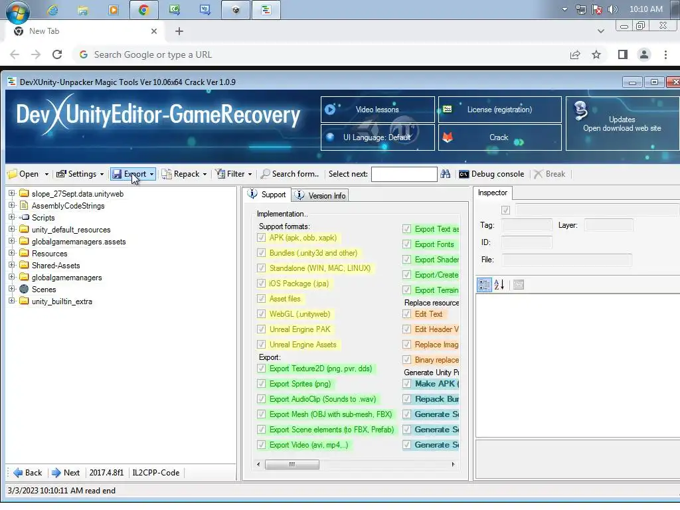Open License (registration) button
Screen dimensions: 680x510
[x=499, y=110]
